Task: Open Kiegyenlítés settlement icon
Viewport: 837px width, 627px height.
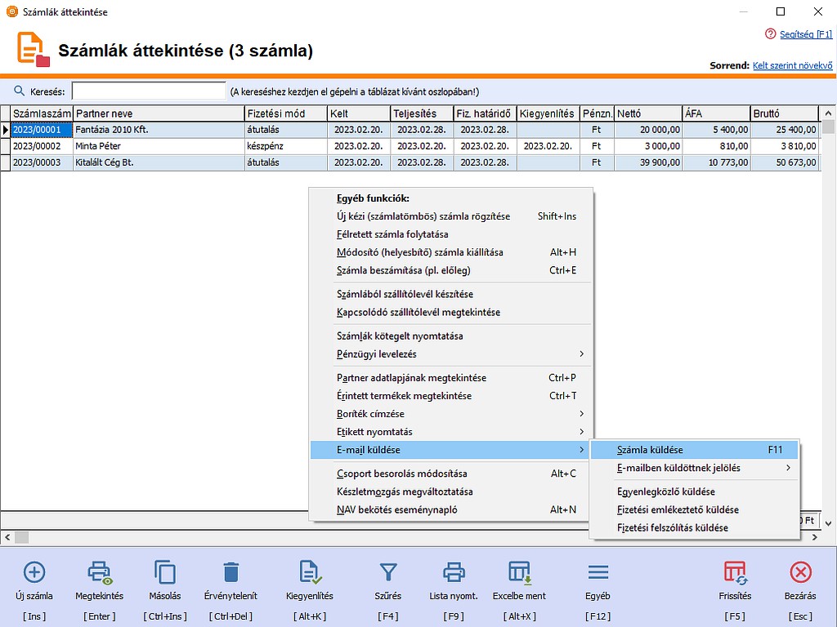Action: 309,572
